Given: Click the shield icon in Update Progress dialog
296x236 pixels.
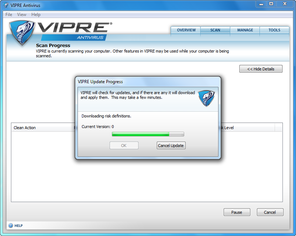Looking at the screenshot, I should (x=206, y=98).
